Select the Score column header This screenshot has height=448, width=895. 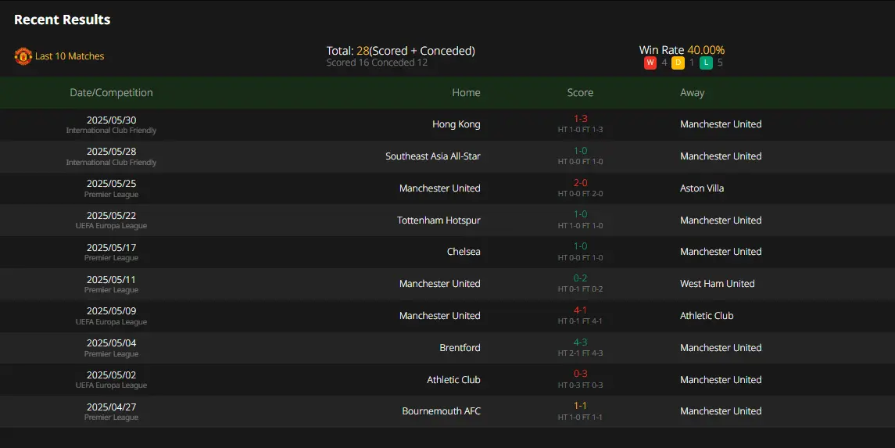[x=580, y=92]
